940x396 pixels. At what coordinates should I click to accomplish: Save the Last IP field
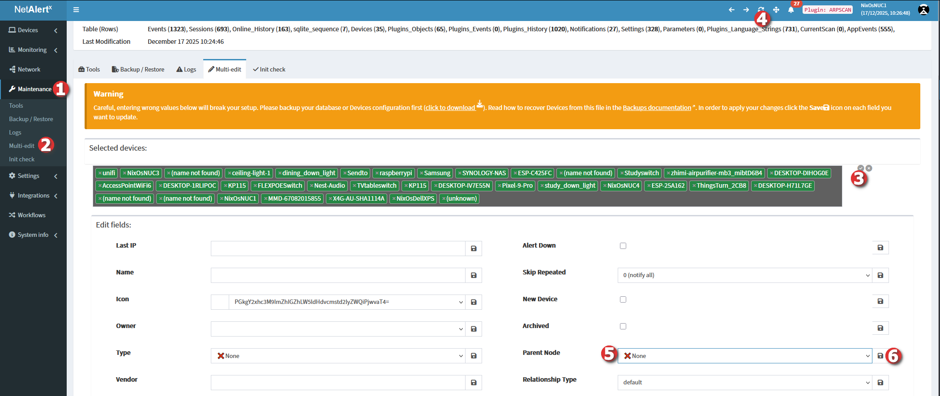click(474, 249)
